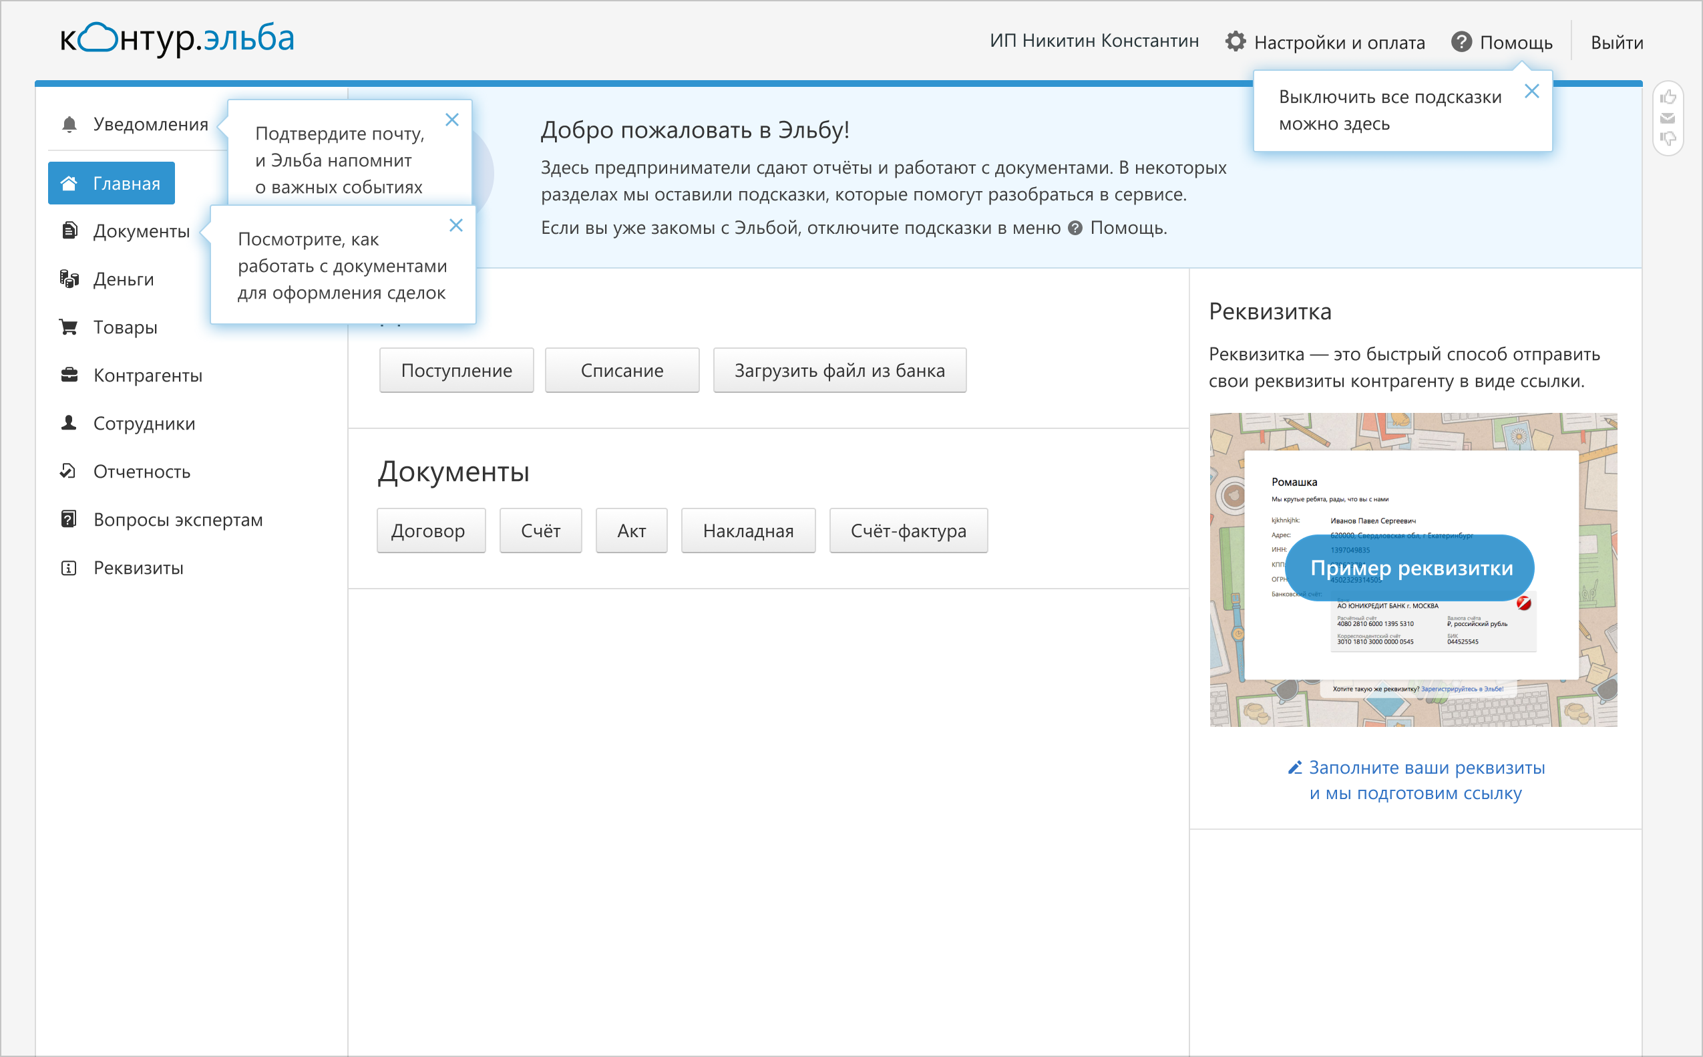Open Товары via the cart icon
The height and width of the screenshot is (1057, 1703).
coord(69,327)
